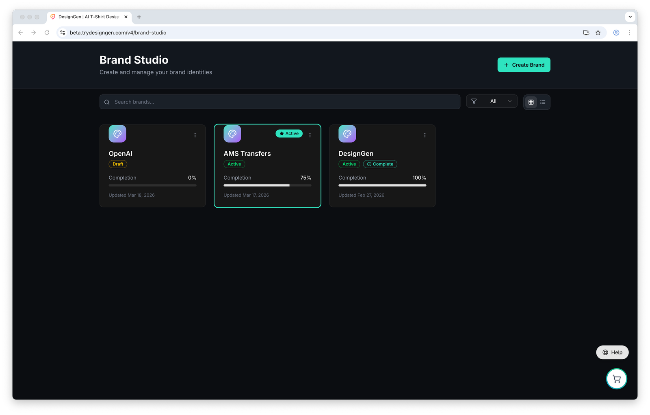Click the AMS Transfers completion progress bar

[267, 185]
